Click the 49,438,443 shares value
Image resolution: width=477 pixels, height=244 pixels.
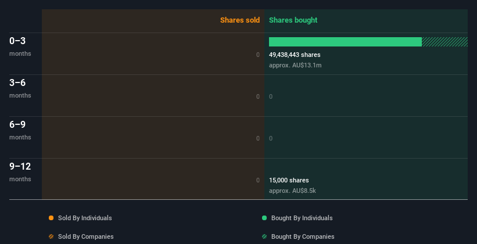pos(295,55)
